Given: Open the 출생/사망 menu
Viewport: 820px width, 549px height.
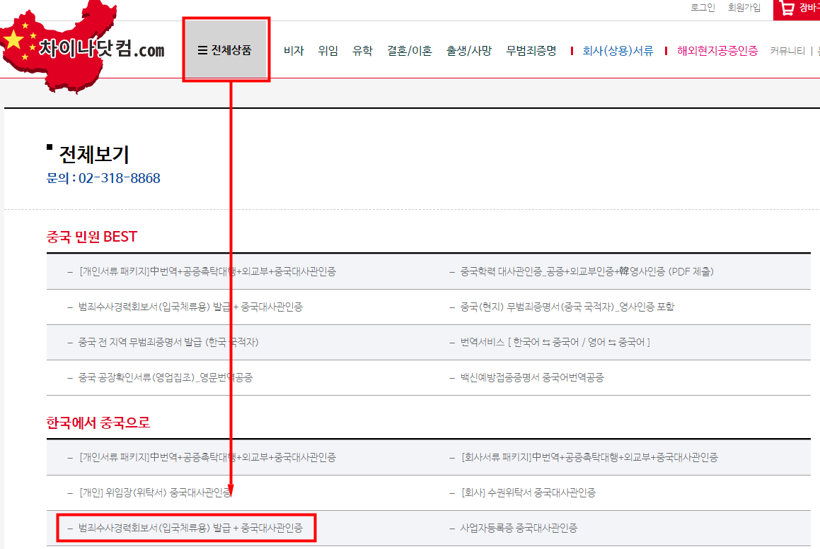Looking at the screenshot, I should (468, 51).
